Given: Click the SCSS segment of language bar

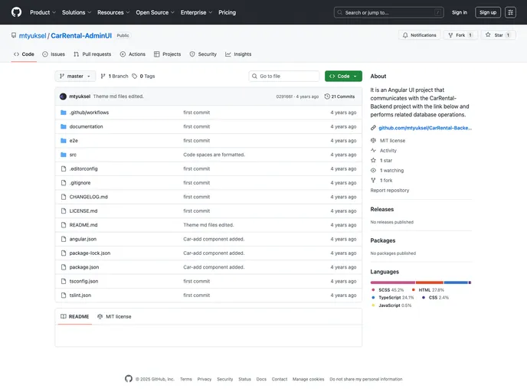Looking at the screenshot, I should click(392, 283).
